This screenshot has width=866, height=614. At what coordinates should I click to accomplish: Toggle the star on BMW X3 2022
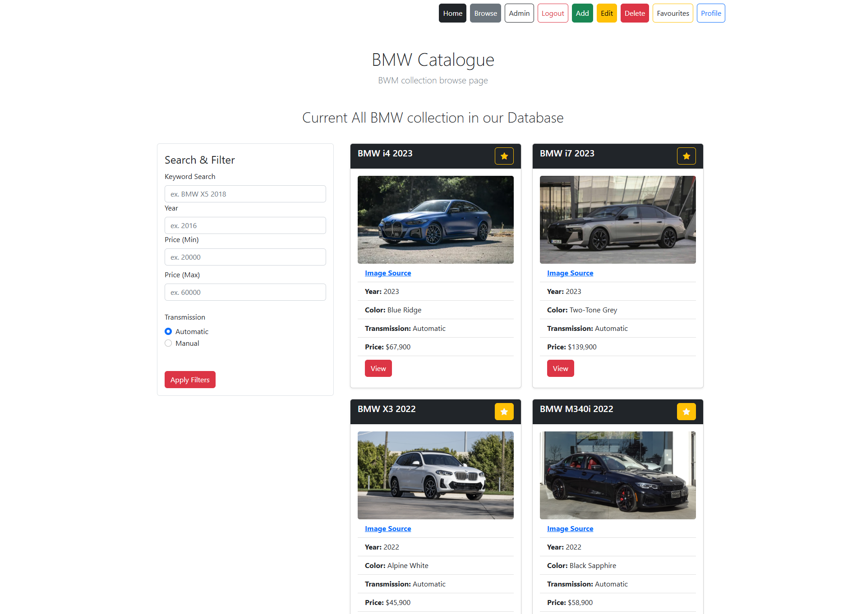504,412
